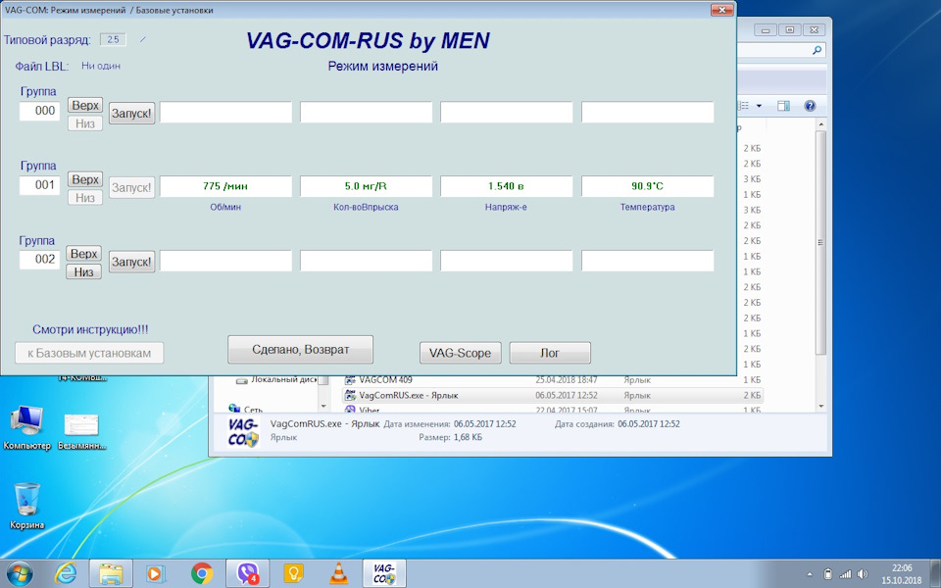The height and width of the screenshot is (588, 941).
Task: Open Explorer help icon
Action: point(810,106)
